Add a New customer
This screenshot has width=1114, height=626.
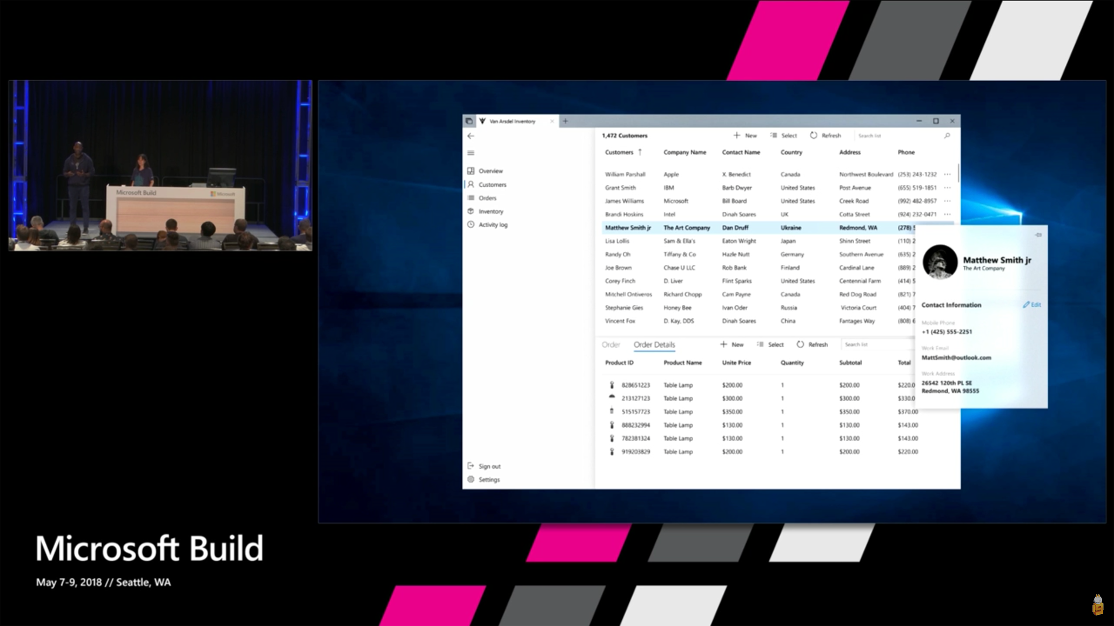click(745, 136)
